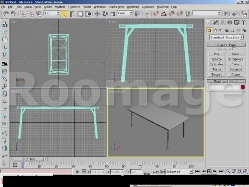Create a Pyramid primitive

point(236,70)
